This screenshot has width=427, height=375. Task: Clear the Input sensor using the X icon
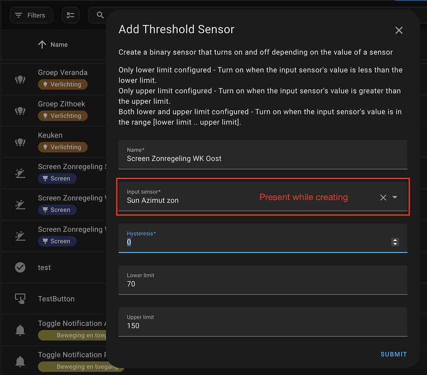coord(382,197)
